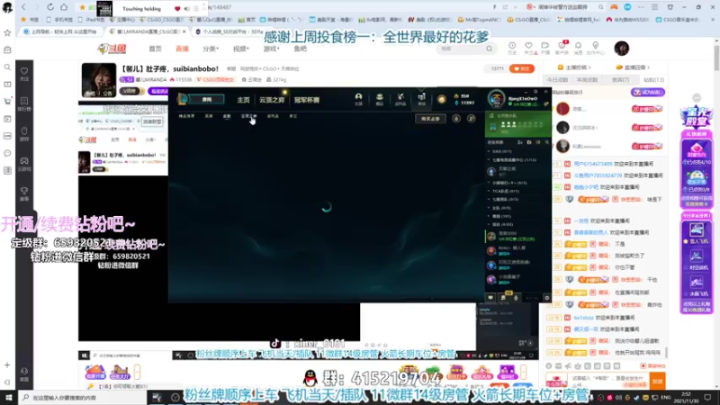Screen dimensions: 720x405
Task: Open the League client 冠军杯赛 tab
Action: pyautogui.click(x=307, y=100)
